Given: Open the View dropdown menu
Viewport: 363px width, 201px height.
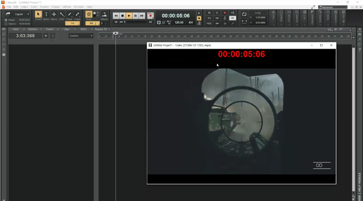Looking at the screenshot, I should (17, 29).
